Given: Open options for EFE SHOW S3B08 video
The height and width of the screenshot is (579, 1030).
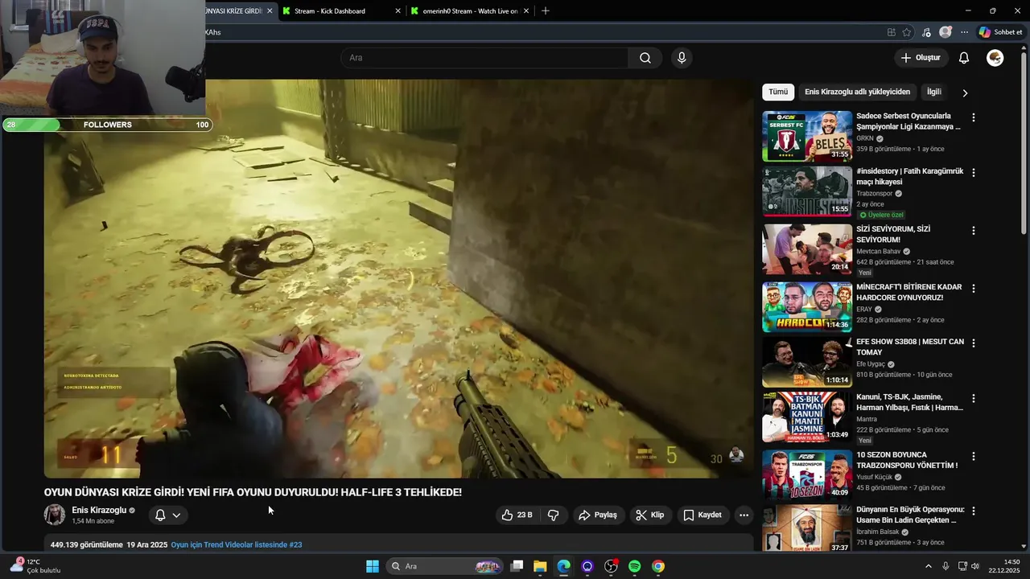Looking at the screenshot, I should tap(973, 343).
